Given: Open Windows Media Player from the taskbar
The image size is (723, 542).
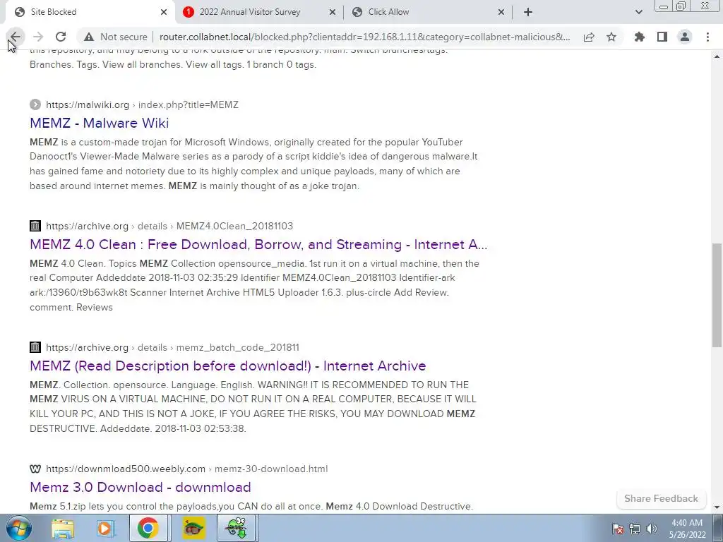Looking at the screenshot, I should [x=105, y=528].
